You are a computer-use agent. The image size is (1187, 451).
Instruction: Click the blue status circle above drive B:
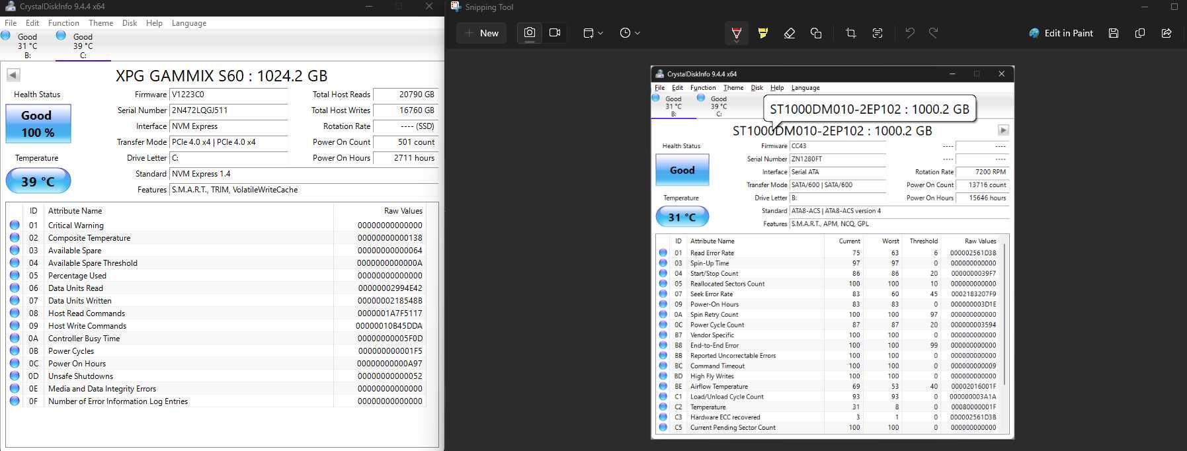pyautogui.click(x=6, y=35)
